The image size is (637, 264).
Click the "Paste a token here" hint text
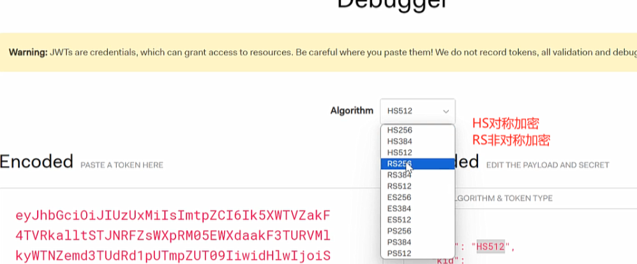(x=121, y=165)
